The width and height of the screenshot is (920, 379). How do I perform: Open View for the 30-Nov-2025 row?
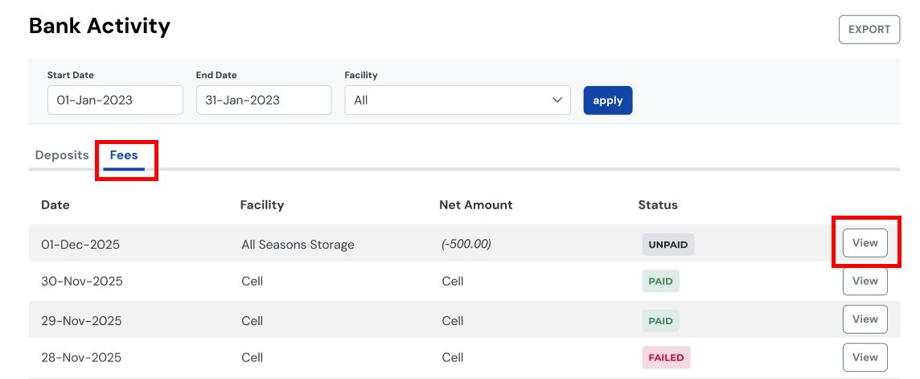tap(865, 281)
